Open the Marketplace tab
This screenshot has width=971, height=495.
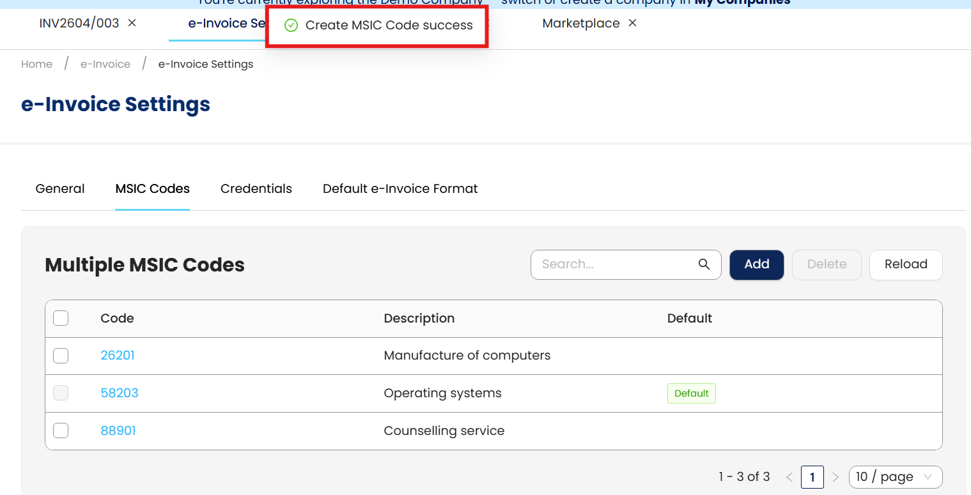click(x=580, y=24)
